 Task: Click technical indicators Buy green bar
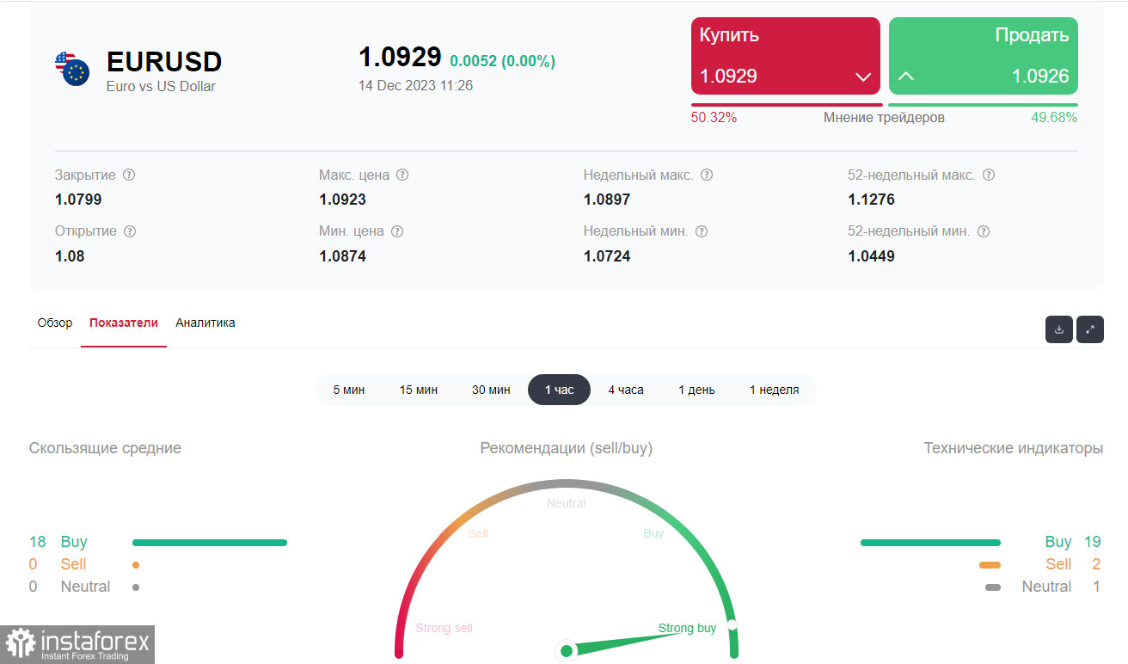(930, 543)
